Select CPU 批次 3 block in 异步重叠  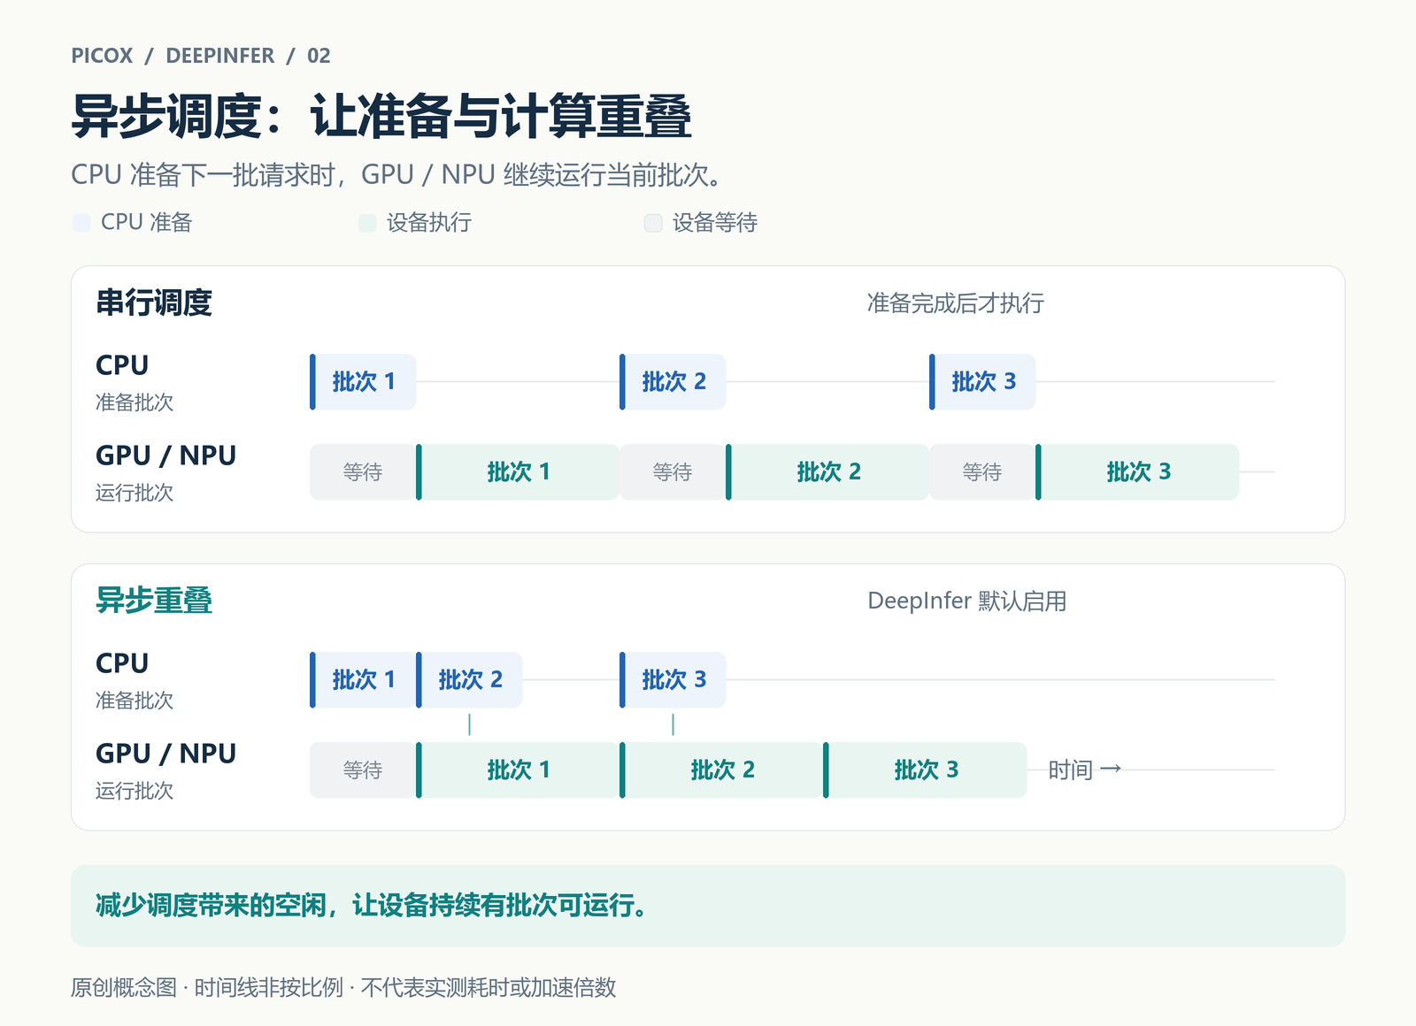(673, 680)
